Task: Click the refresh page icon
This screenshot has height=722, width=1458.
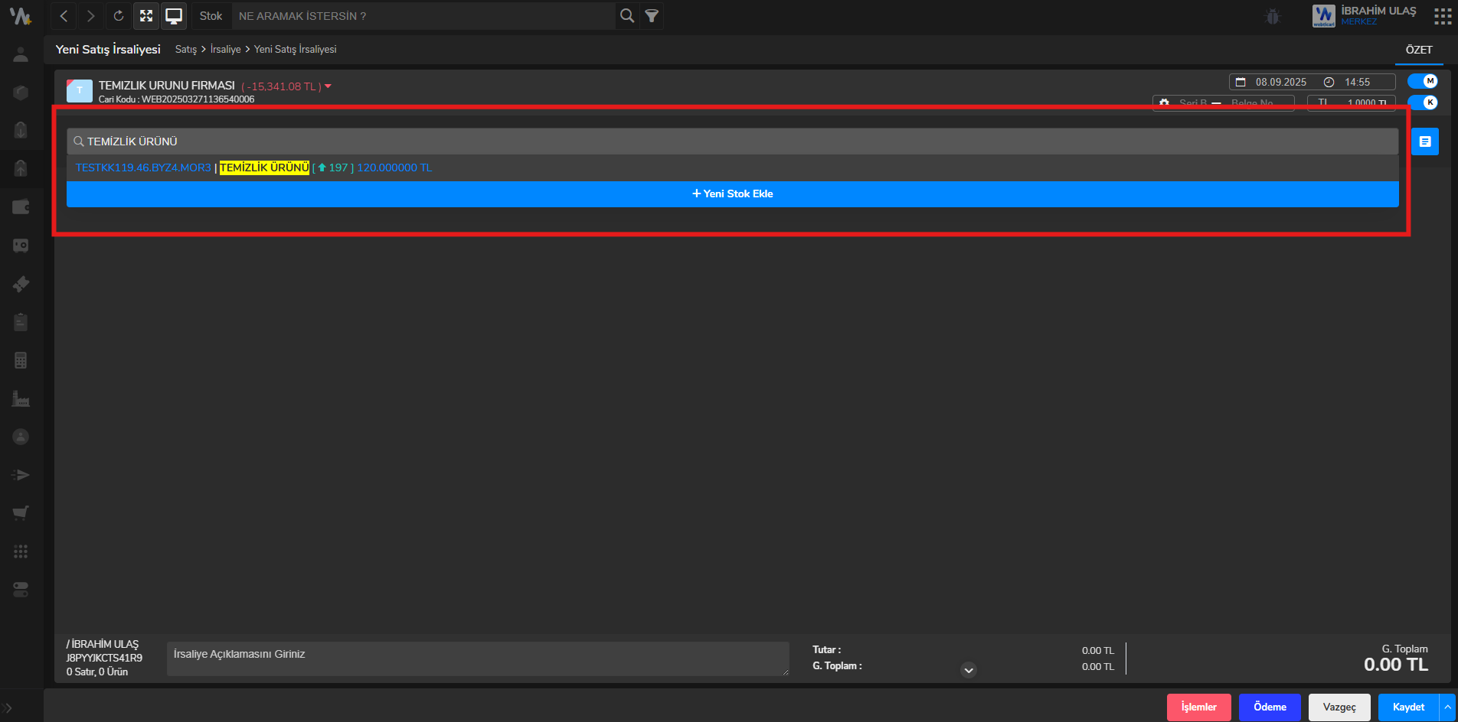Action: (x=119, y=16)
